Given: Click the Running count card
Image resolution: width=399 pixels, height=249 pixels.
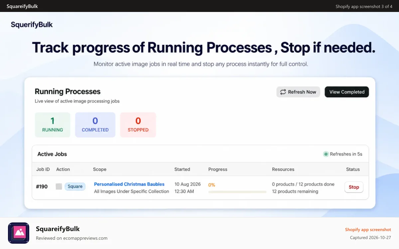Looking at the screenshot, I should [x=53, y=125].
